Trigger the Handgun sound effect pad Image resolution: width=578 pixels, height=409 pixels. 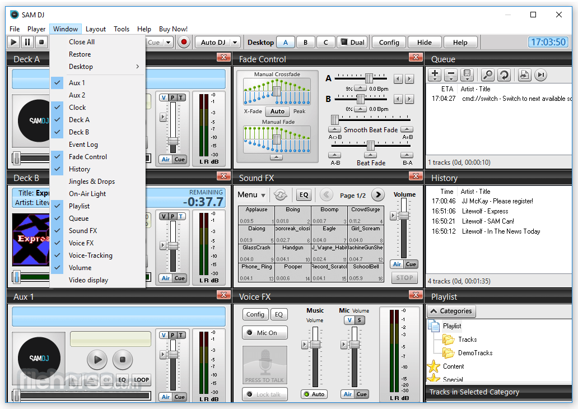(x=293, y=253)
